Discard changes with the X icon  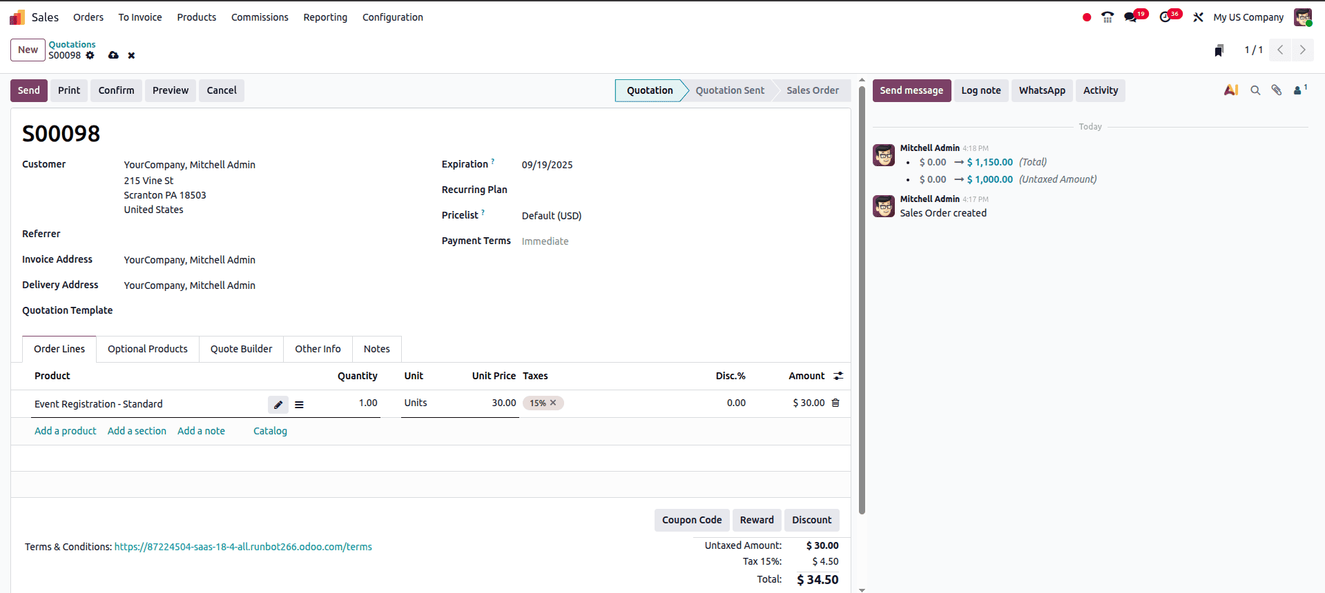131,55
